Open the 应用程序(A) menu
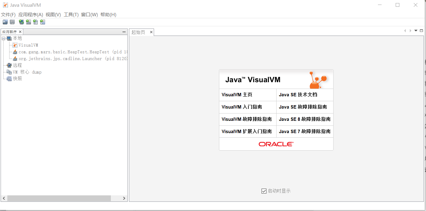The width and height of the screenshot is (426, 211). click(31, 15)
